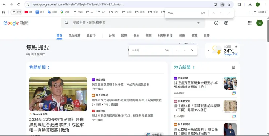Close the Vocus find bar
269x136 pixels.
pyautogui.click(x=228, y=13)
